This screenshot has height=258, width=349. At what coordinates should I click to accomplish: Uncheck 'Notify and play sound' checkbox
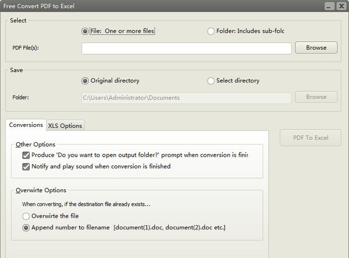click(26, 167)
